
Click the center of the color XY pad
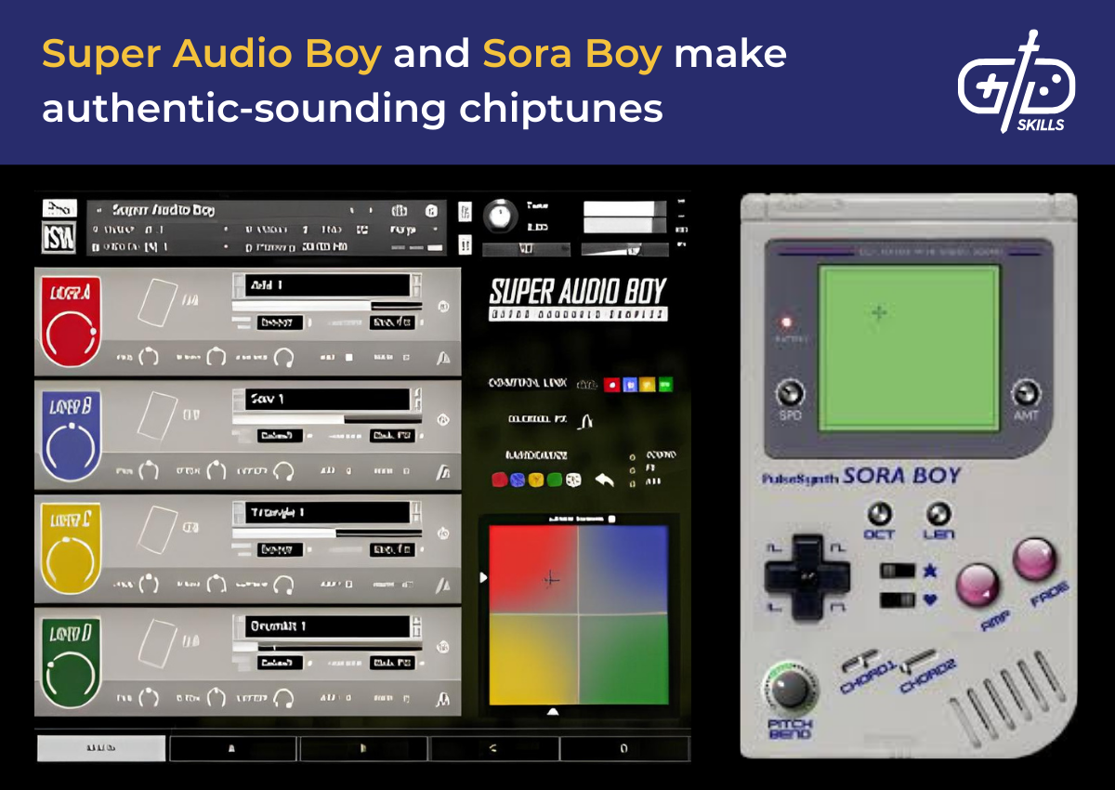point(577,612)
